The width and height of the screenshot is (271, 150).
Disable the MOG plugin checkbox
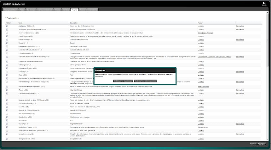coord(7,121)
